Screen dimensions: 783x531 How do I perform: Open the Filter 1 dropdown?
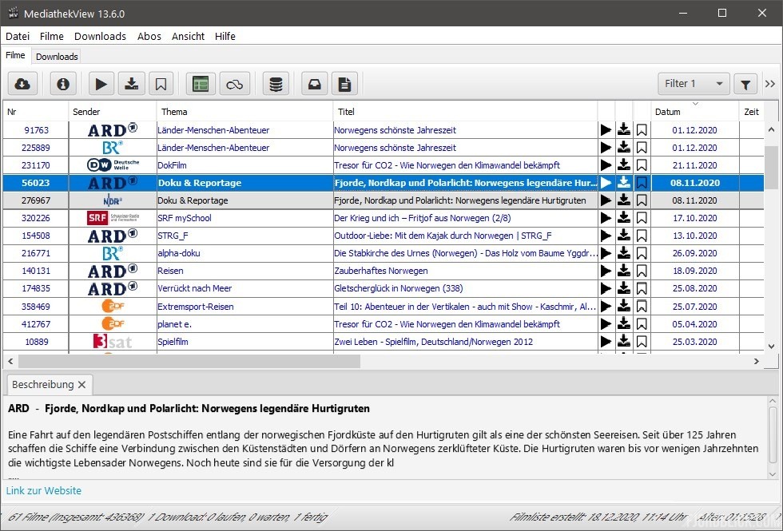[694, 84]
